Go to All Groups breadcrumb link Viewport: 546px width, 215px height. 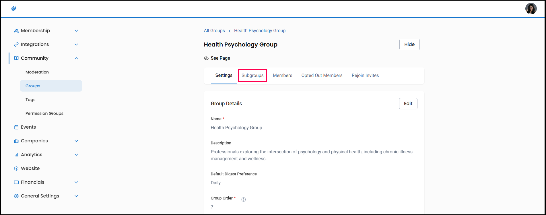214,31
